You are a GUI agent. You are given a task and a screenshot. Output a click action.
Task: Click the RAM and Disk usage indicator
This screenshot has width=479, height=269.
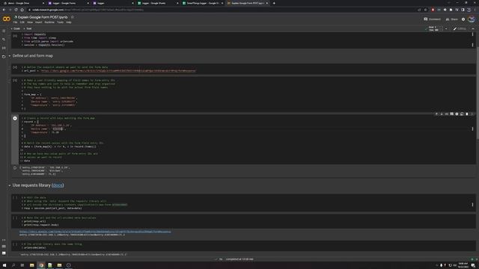click(436, 28)
